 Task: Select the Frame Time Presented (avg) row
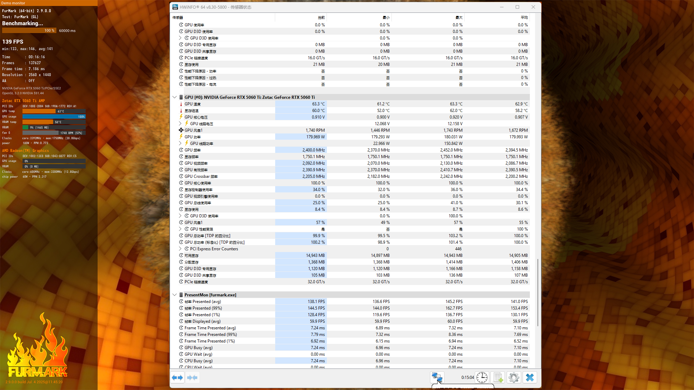tap(210, 328)
